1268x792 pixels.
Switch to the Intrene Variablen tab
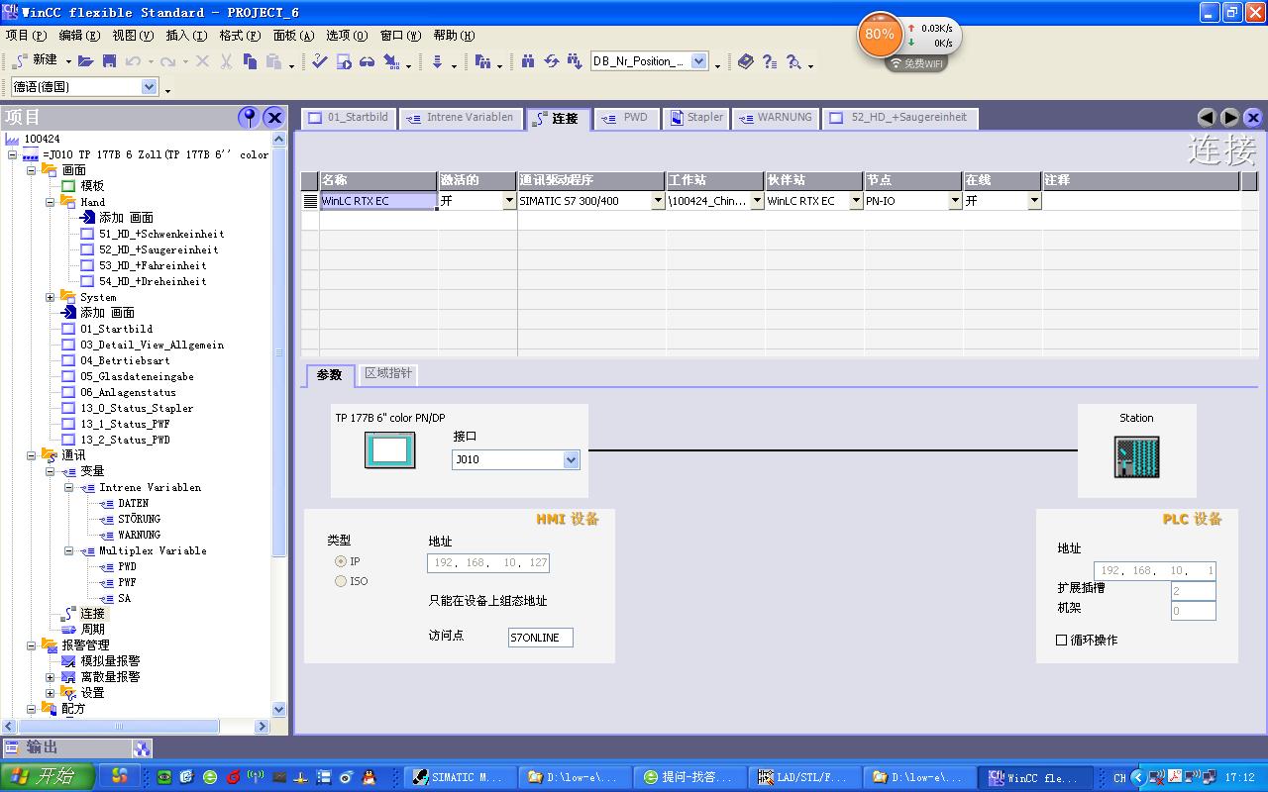461,118
